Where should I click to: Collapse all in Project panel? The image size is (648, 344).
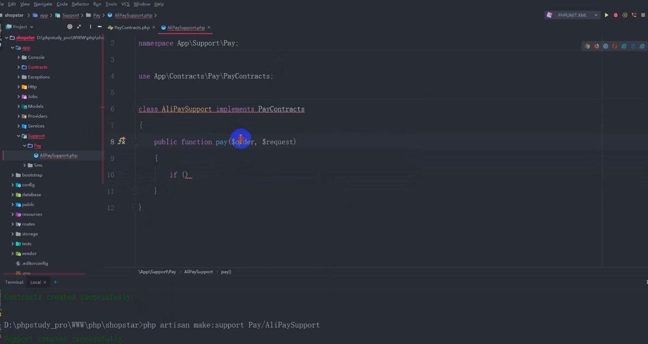(x=79, y=27)
